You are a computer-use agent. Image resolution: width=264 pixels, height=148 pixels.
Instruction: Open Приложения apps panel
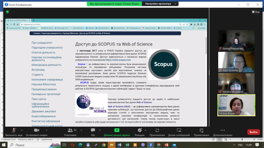click(157, 132)
